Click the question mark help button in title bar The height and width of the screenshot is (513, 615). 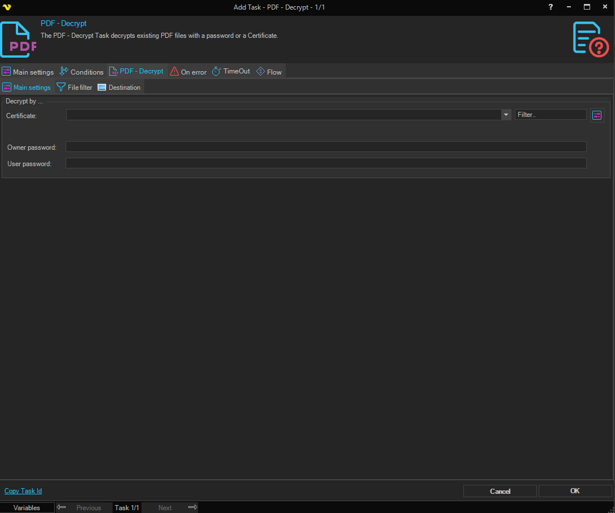tap(551, 7)
